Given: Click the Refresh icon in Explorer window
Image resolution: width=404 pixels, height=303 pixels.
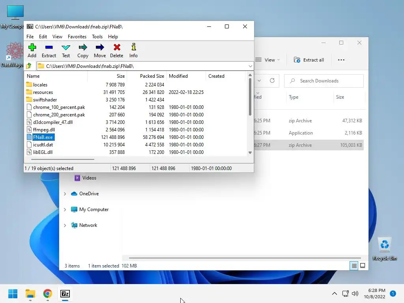Looking at the screenshot, I should coord(272,80).
